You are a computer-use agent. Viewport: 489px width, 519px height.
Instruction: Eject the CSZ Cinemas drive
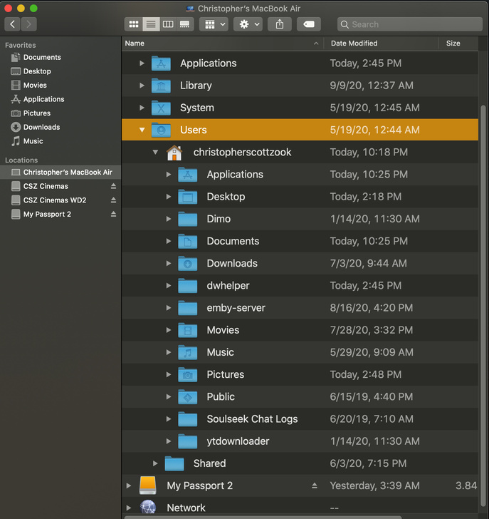click(113, 186)
